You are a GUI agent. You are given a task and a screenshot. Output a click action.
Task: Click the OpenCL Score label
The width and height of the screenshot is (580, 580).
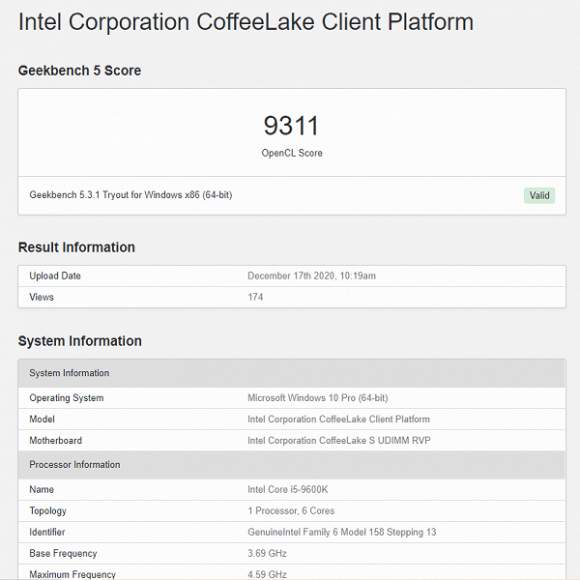point(291,153)
